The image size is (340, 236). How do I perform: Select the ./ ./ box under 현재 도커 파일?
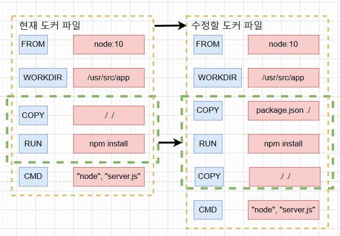pos(109,115)
